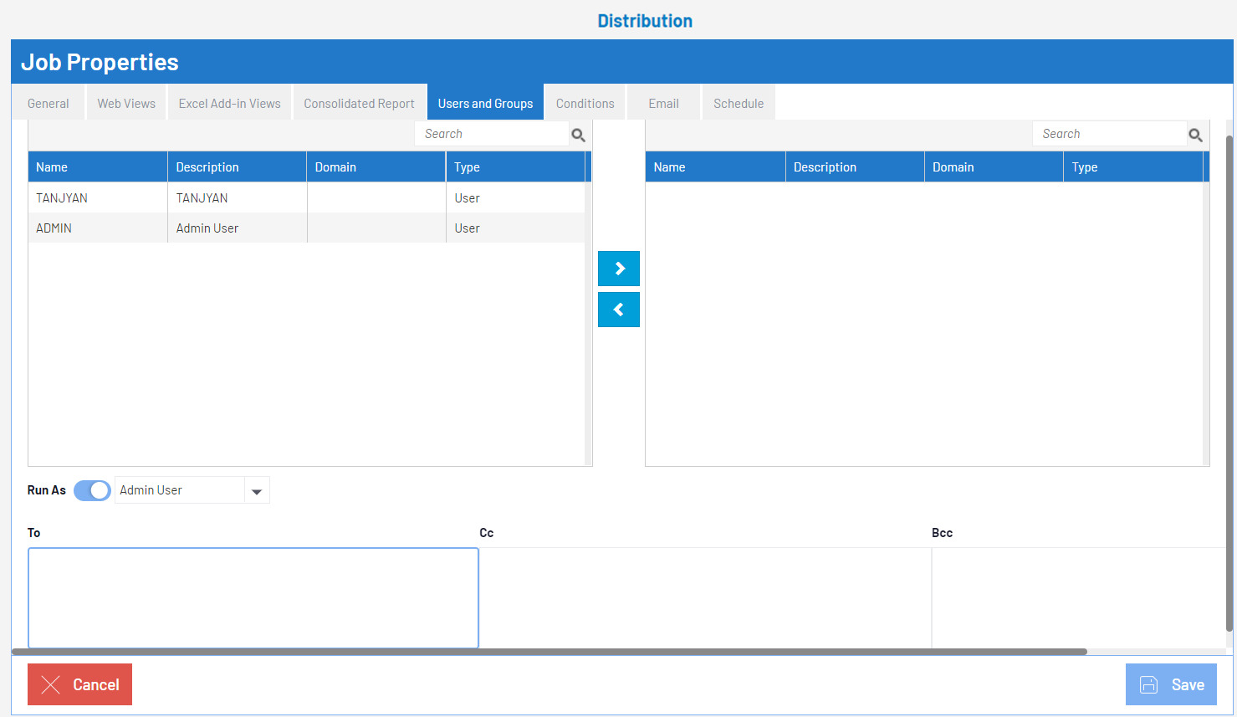Click the Save button
Image resolution: width=1237 pixels, height=717 pixels.
pos(1171,684)
